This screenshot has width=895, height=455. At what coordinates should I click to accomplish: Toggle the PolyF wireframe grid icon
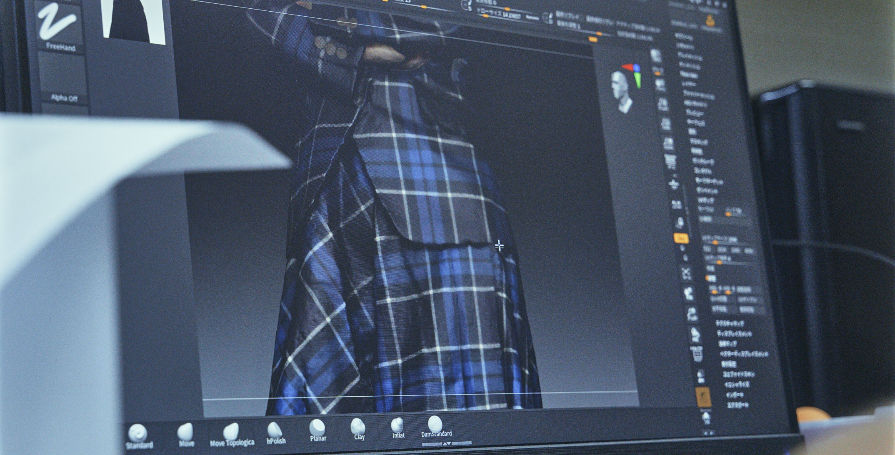(x=697, y=353)
